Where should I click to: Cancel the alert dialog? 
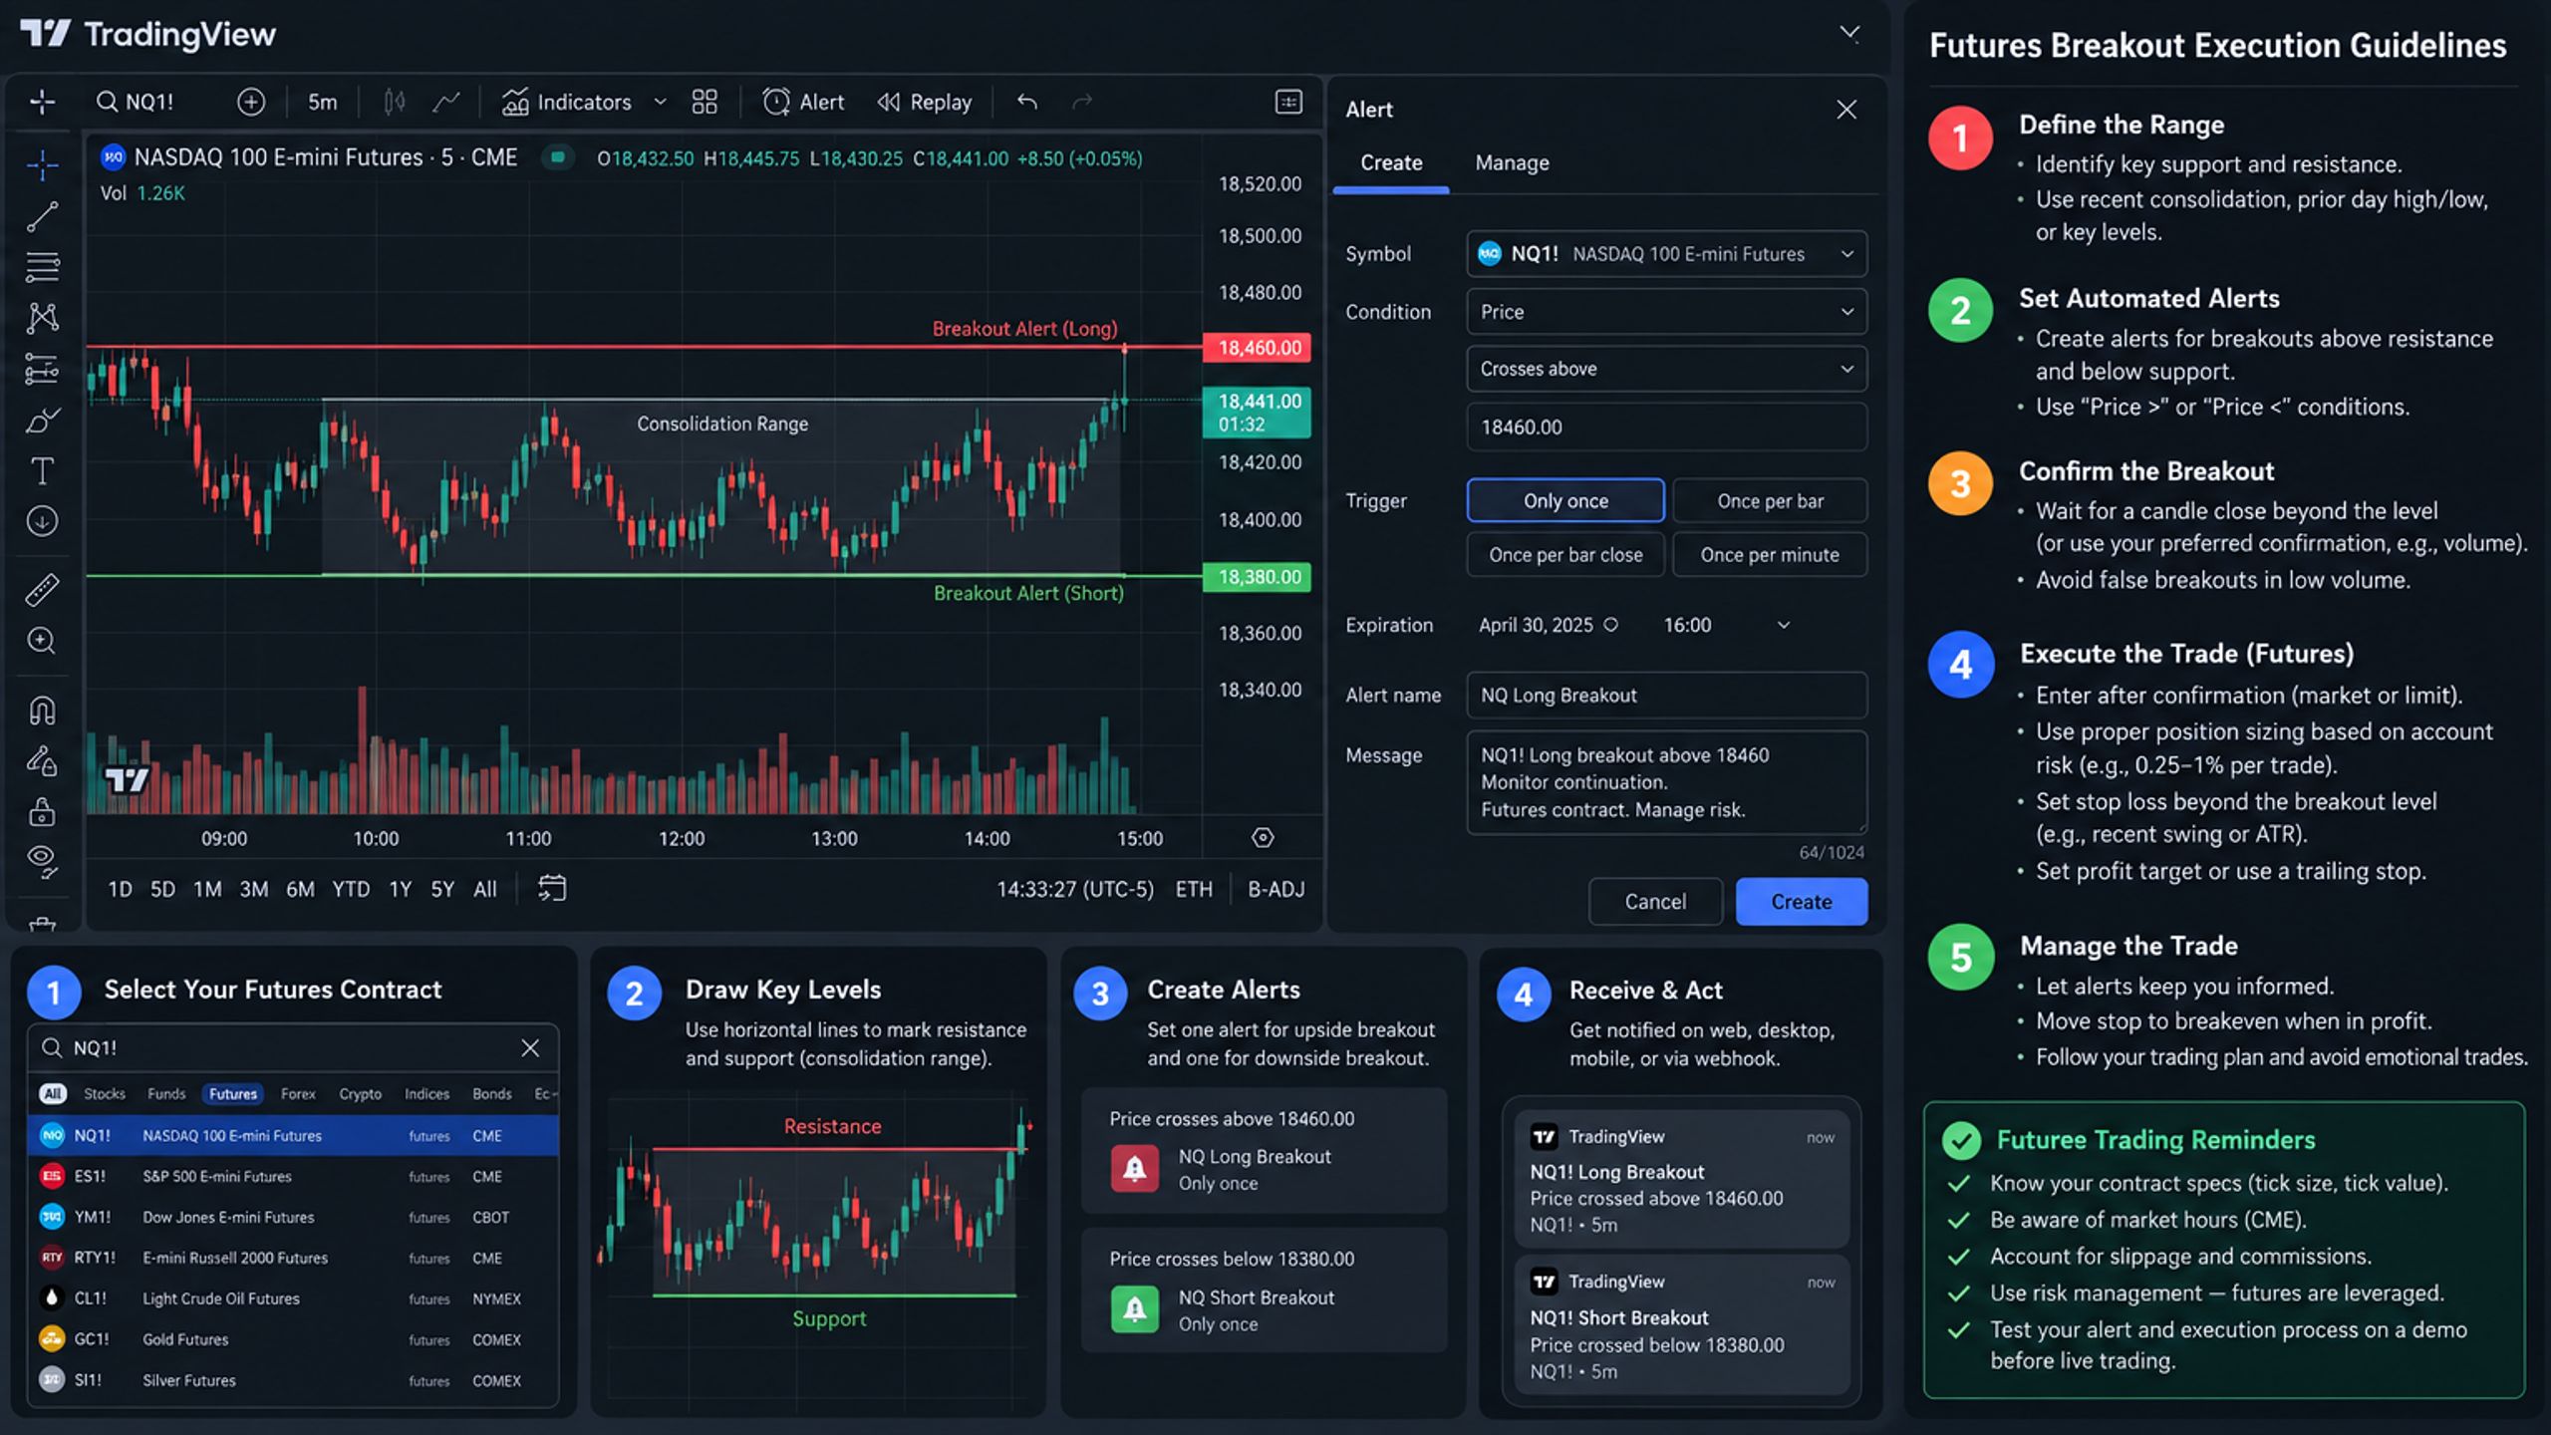point(1655,902)
